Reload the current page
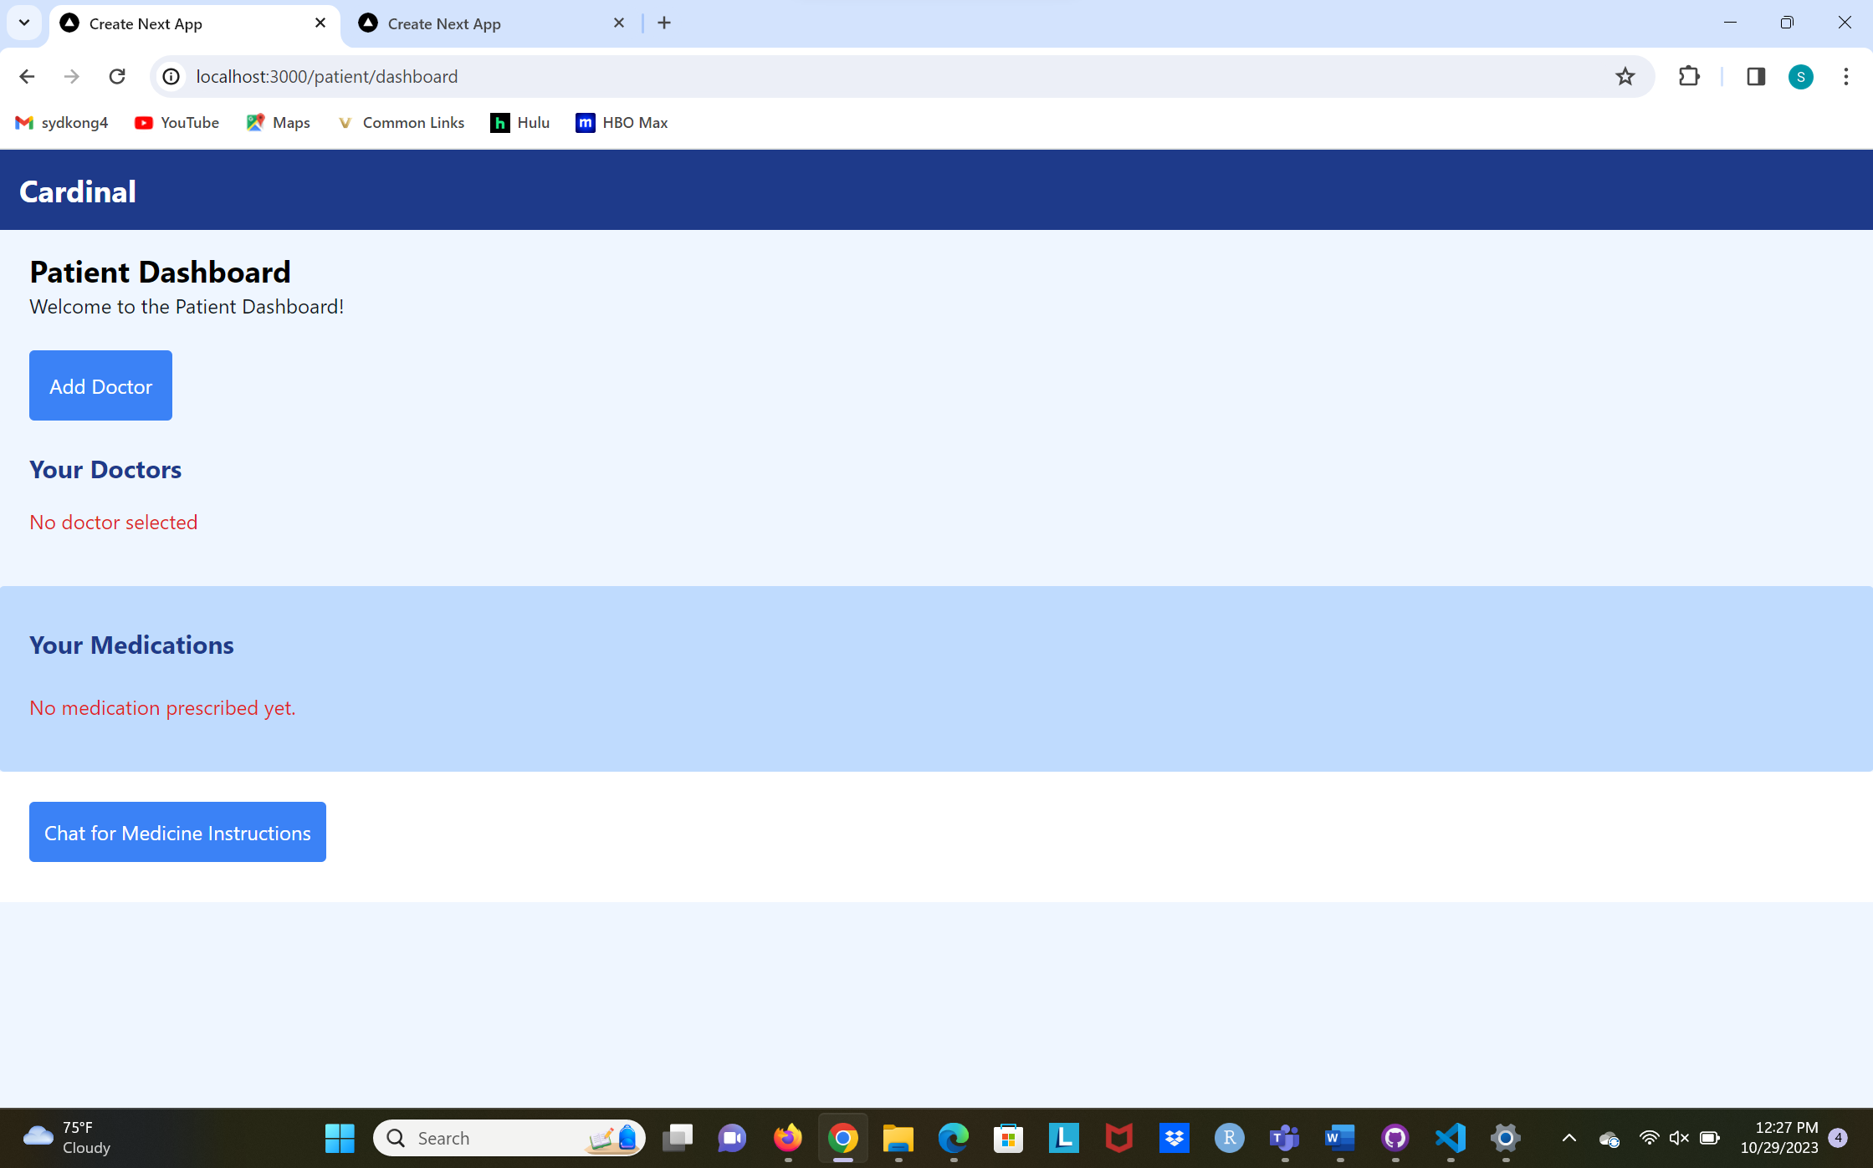 point(117,77)
